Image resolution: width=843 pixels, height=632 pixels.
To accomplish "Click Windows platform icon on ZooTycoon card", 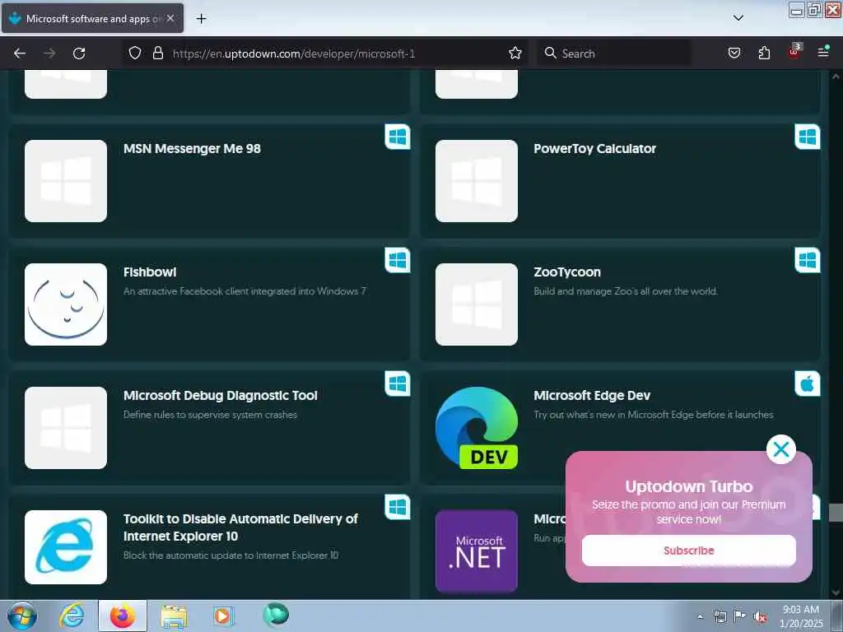I will [807, 260].
